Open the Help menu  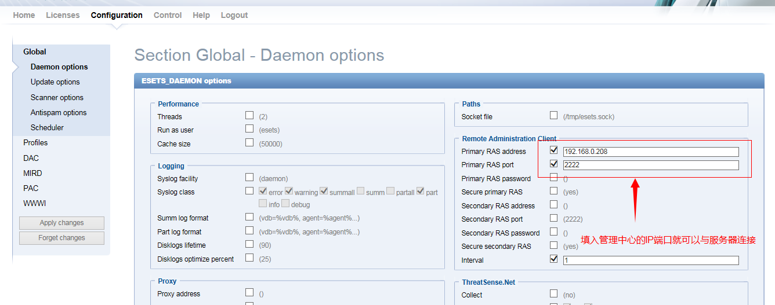coord(201,15)
